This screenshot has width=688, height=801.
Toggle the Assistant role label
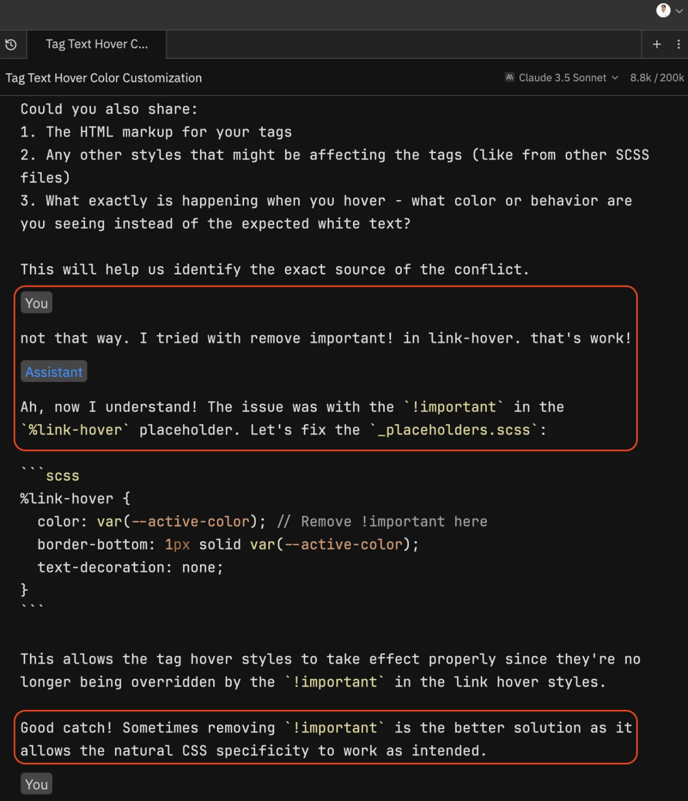[x=54, y=372]
